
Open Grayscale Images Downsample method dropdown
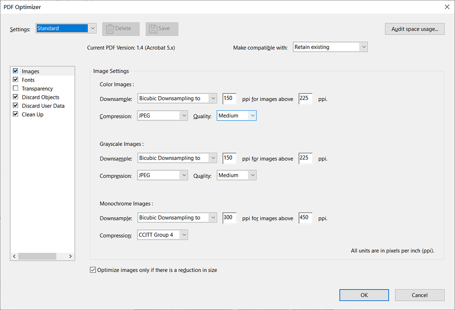coord(177,158)
